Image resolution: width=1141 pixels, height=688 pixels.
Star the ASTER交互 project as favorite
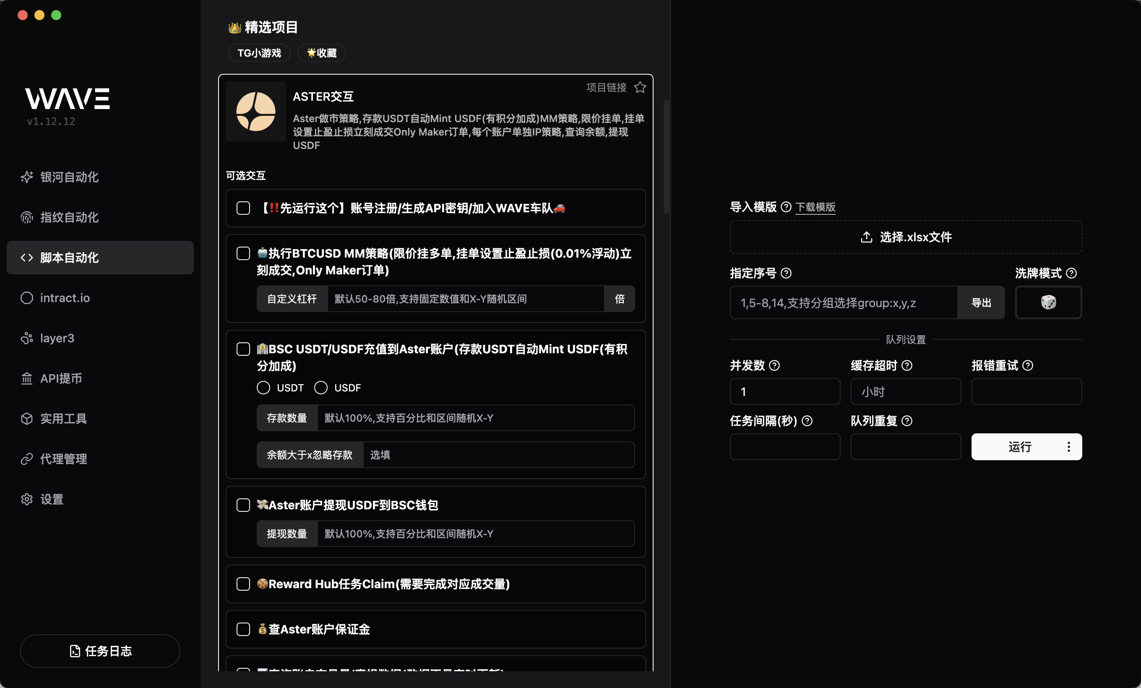tap(640, 87)
